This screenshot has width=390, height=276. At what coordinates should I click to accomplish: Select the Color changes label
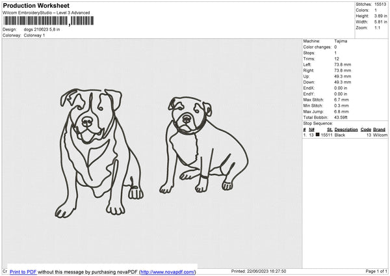coord(317,47)
